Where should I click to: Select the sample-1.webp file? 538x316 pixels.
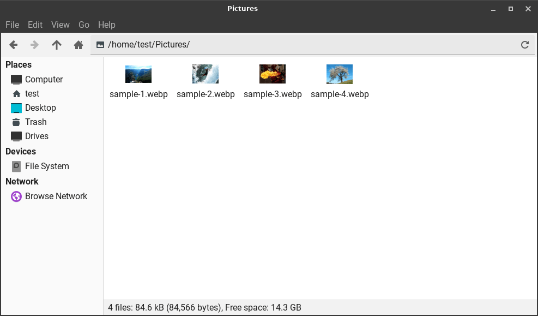(138, 74)
